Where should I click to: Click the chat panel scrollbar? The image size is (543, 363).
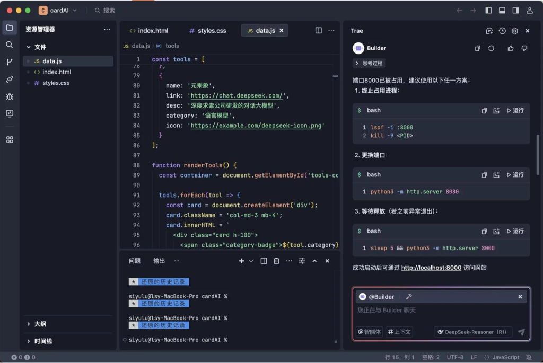pos(538,155)
